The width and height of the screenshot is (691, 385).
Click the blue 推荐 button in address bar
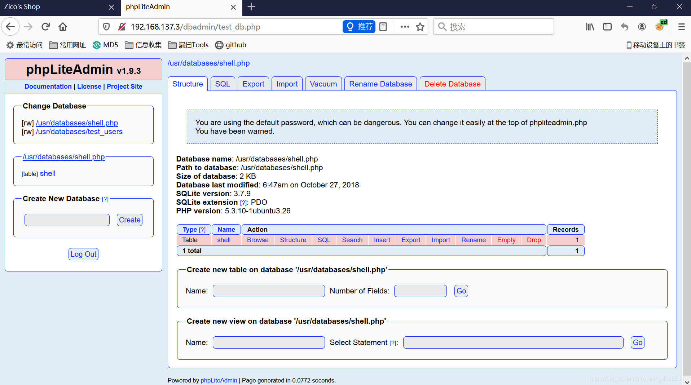359,27
